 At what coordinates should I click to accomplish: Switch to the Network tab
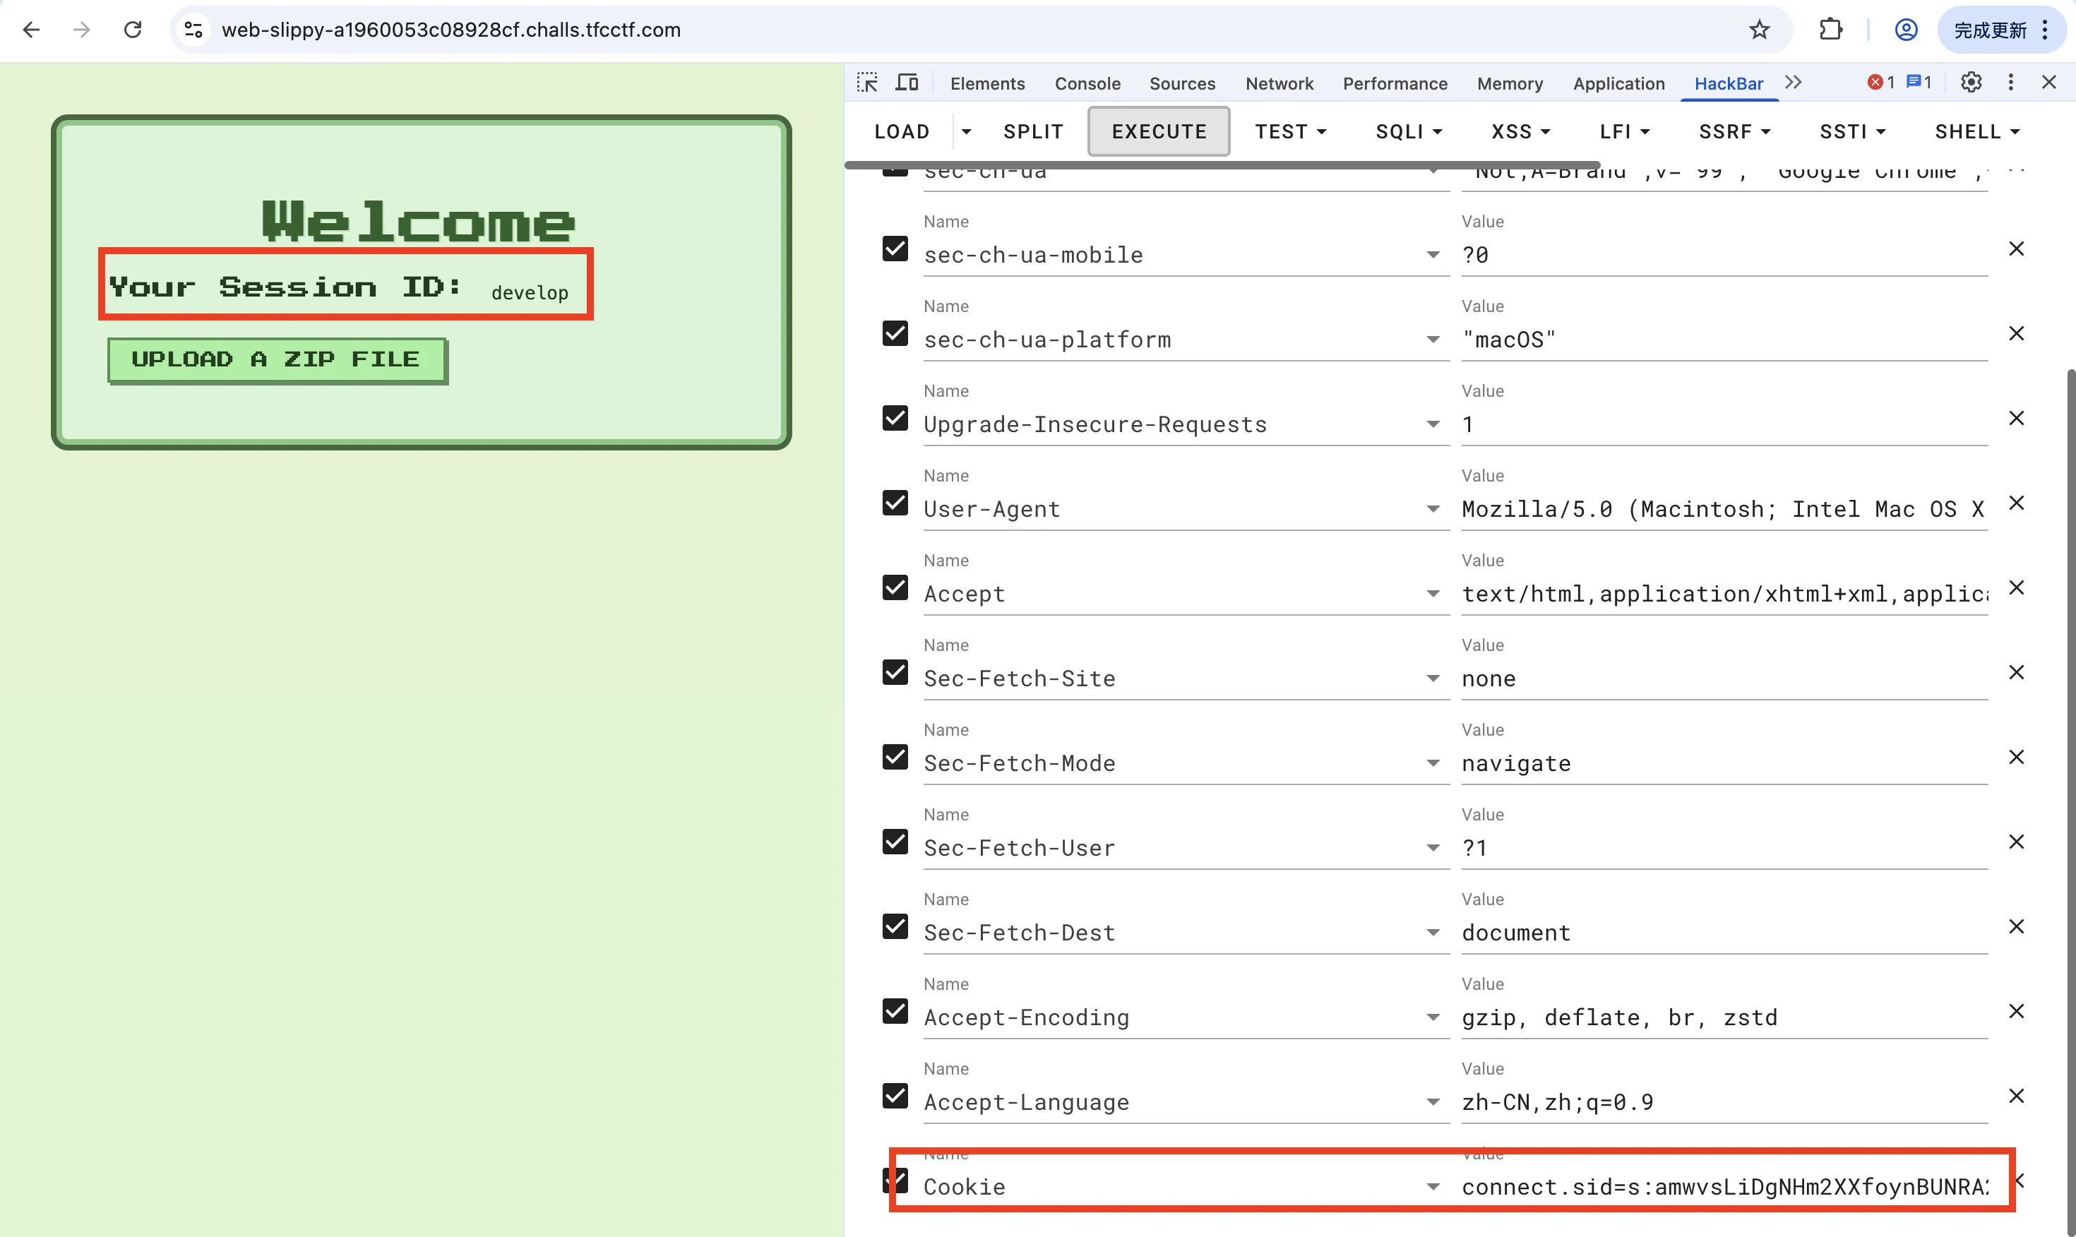1279,83
